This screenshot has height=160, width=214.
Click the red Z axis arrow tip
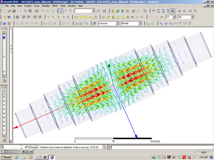click(x=15, y=128)
